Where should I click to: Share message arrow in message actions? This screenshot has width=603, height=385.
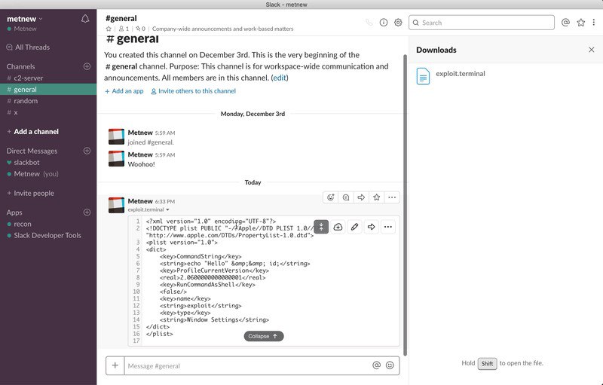tap(361, 197)
